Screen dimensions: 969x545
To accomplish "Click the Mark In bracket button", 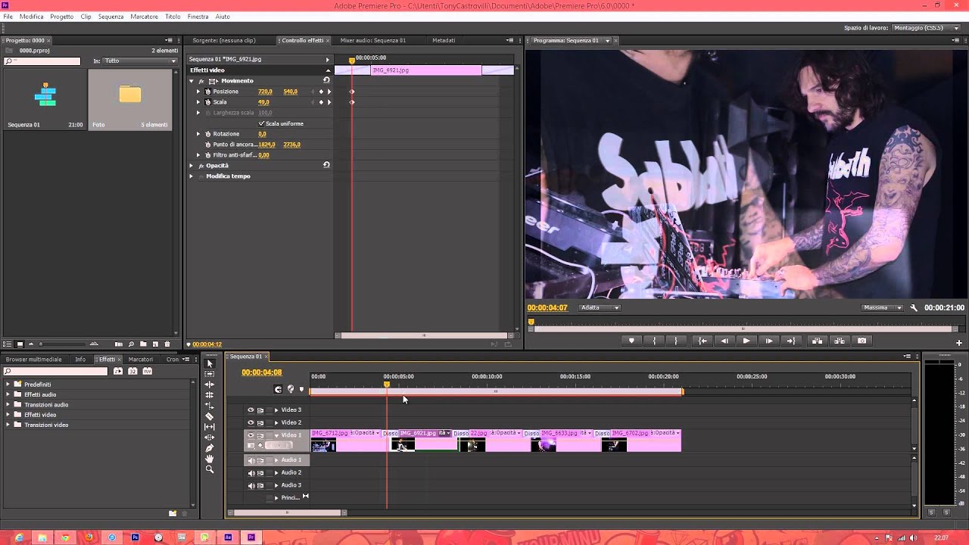I will pos(654,341).
